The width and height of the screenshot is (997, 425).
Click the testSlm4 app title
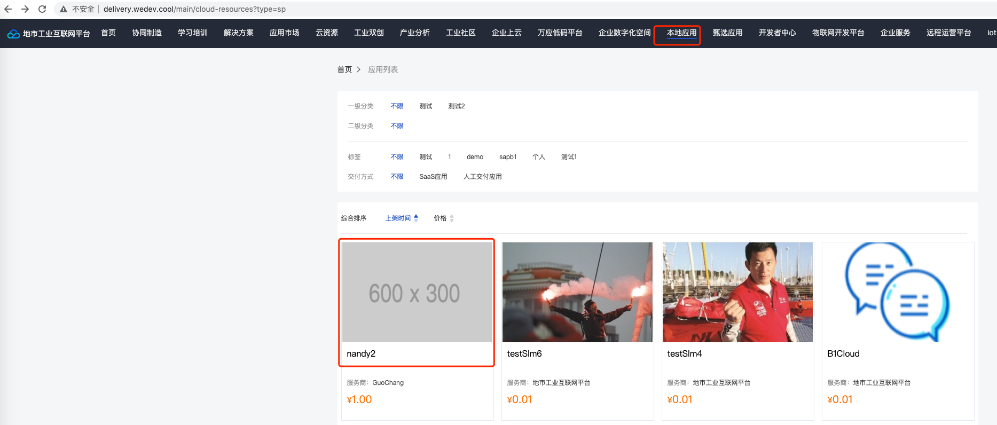click(685, 354)
